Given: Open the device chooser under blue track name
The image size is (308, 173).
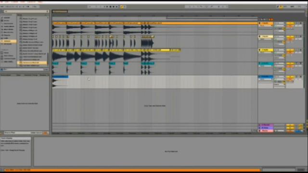Looking at the screenshot, I should [266, 79].
